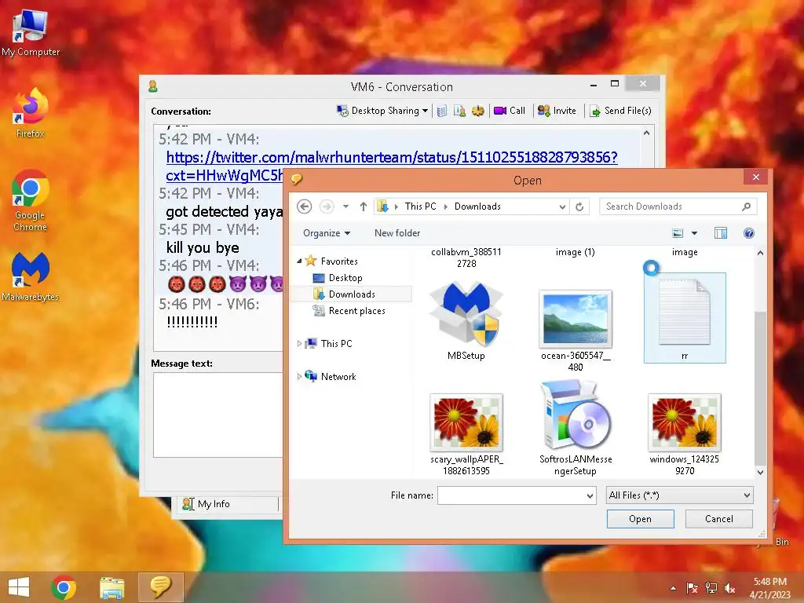Select the Malwarebytes desktop shortcut

(x=31, y=277)
